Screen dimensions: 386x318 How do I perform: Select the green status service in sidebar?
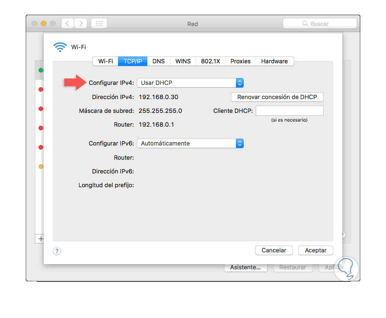click(41, 70)
